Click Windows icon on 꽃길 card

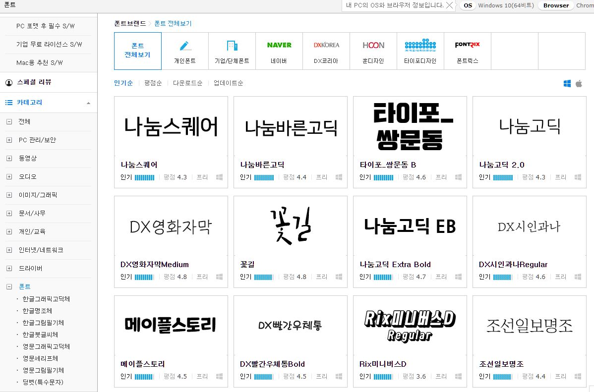click(x=339, y=277)
